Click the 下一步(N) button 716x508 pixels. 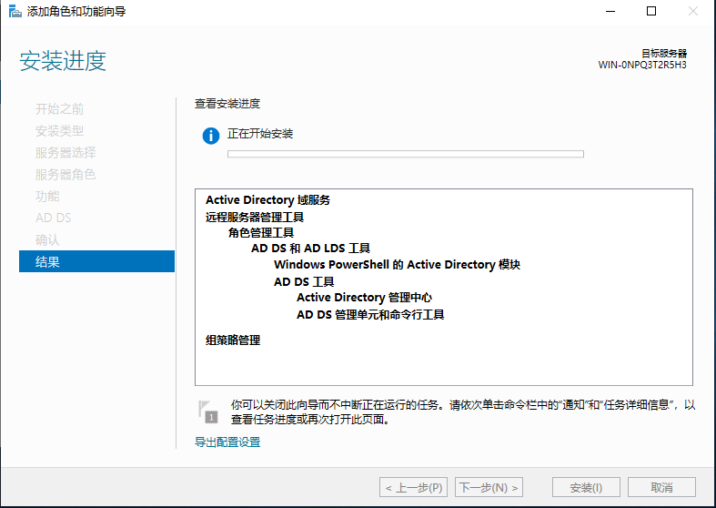point(489,487)
